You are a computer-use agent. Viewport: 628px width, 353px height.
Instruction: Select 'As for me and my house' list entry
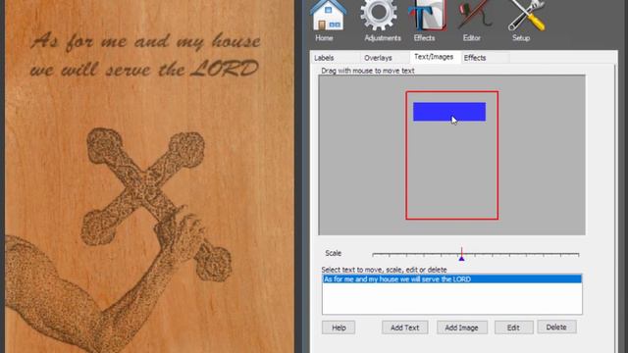pos(451,278)
